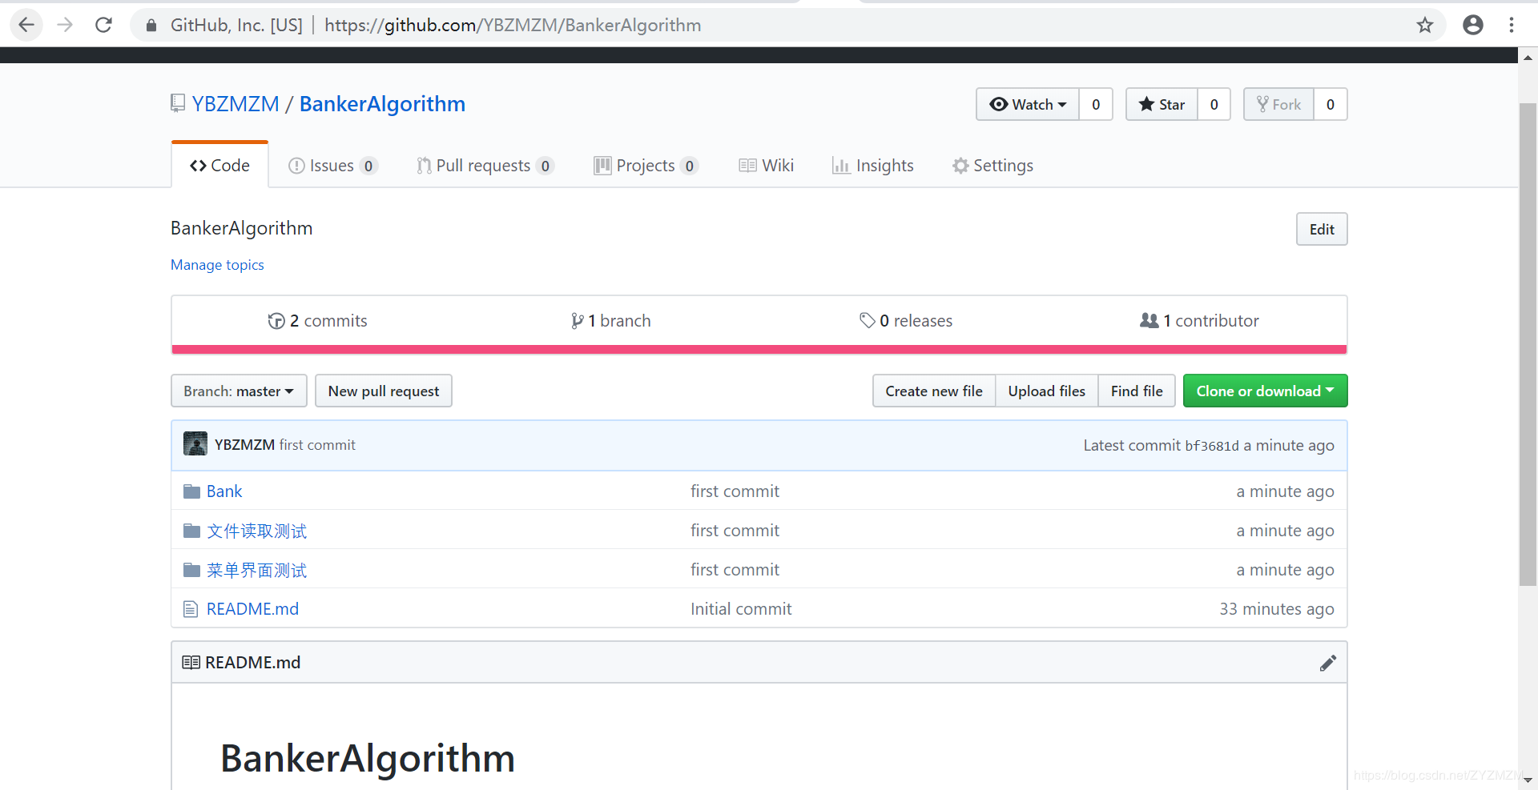Image resolution: width=1538 pixels, height=790 pixels.
Task: Click the folder icon beside 菜单界面测试
Action: (x=191, y=570)
